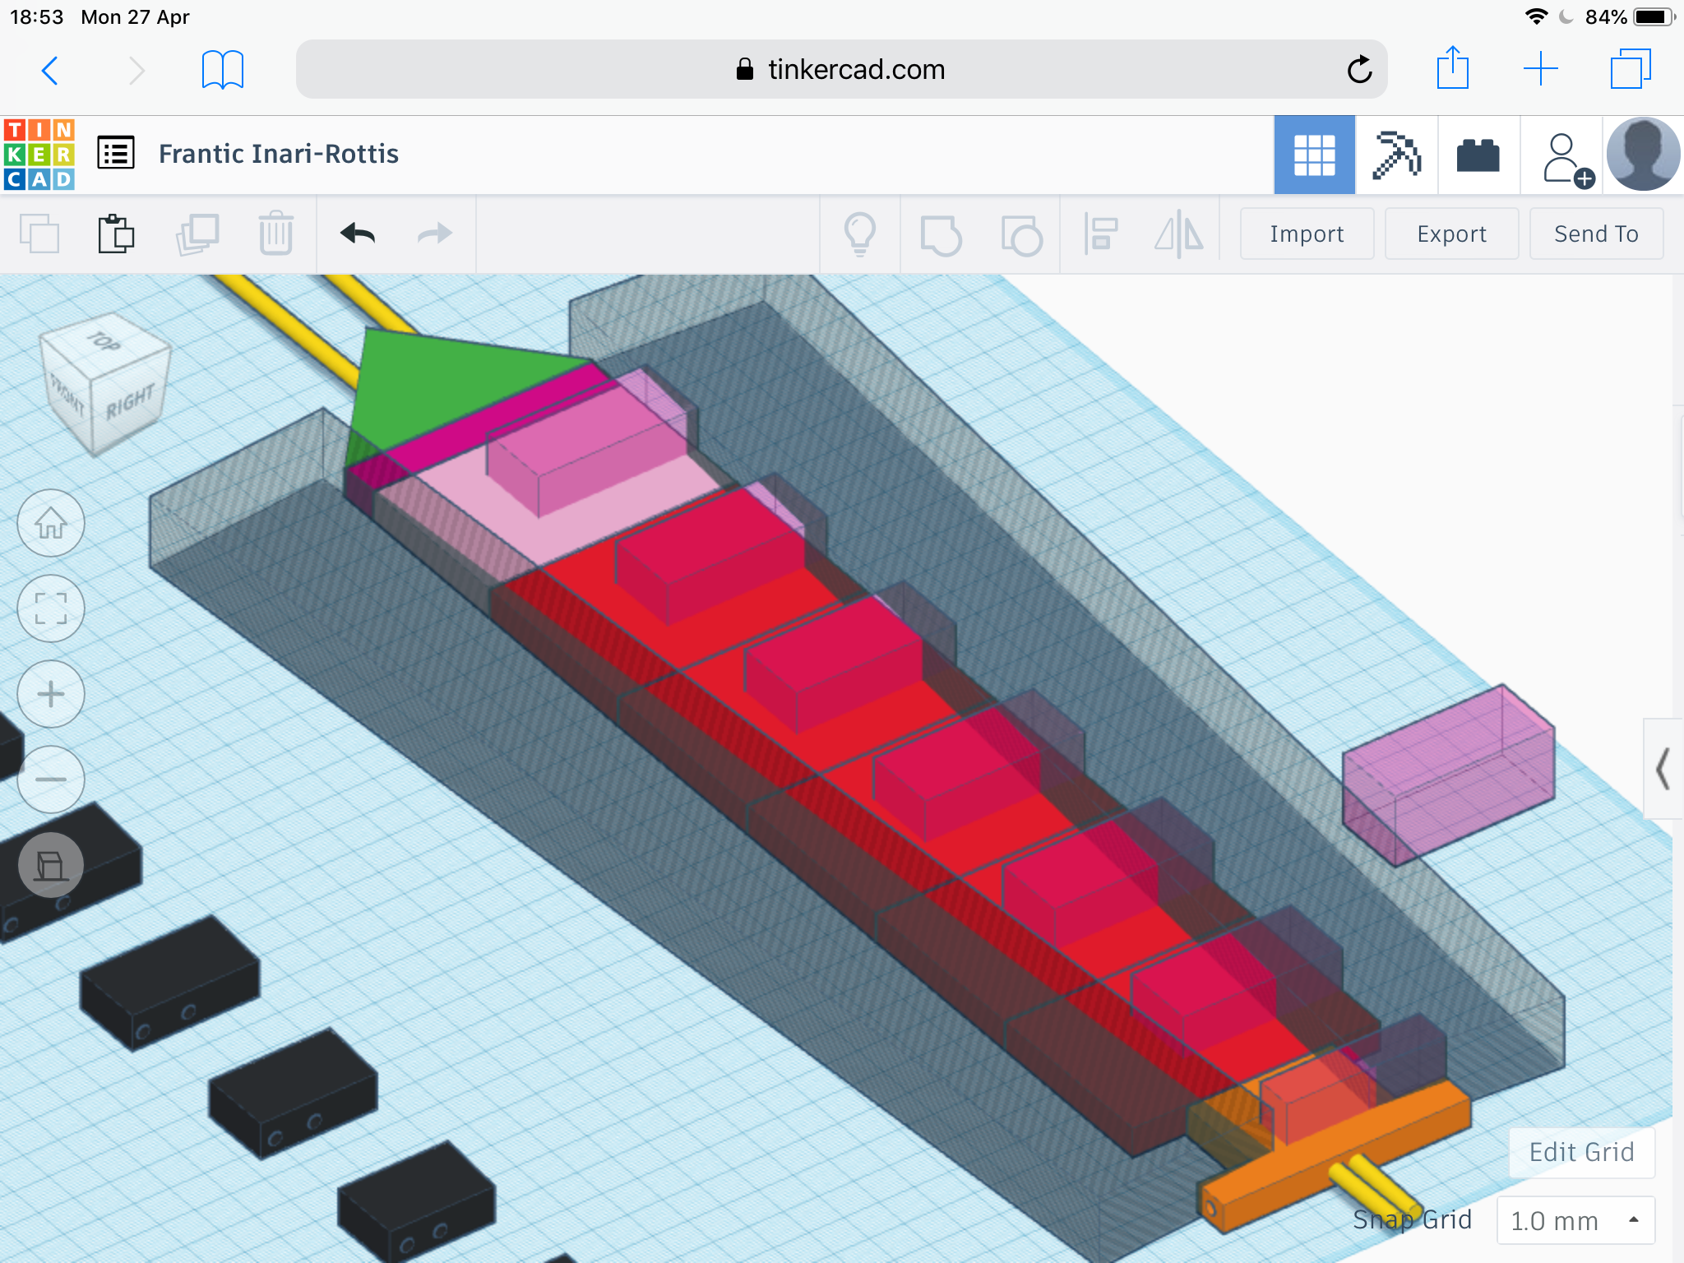This screenshot has height=1263, width=1684.
Task: Open the Safari share sheet
Action: pyautogui.click(x=1453, y=68)
